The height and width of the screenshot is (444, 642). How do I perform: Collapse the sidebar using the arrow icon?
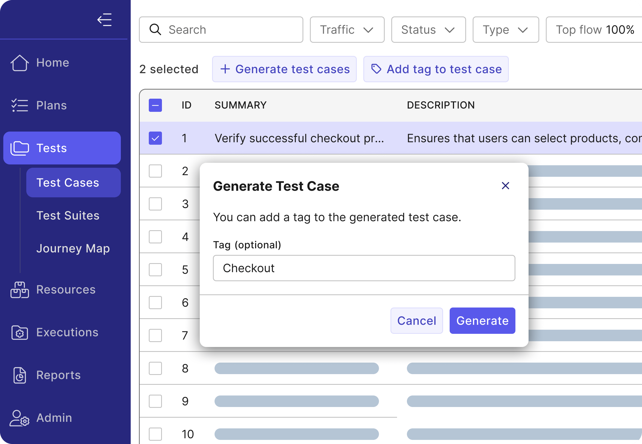tap(105, 20)
